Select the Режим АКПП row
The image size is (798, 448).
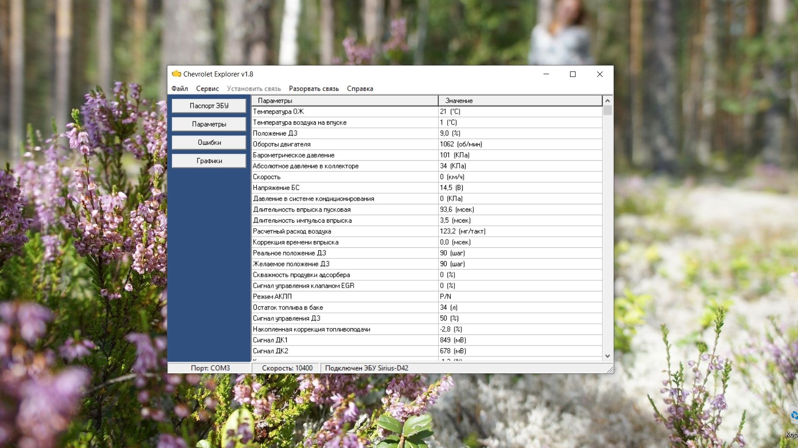pyautogui.click(x=427, y=296)
